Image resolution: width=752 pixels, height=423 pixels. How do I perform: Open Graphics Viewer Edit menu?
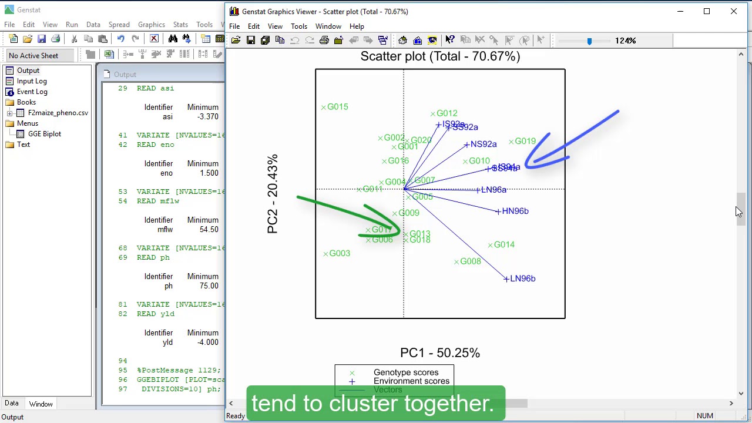point(254,26)
